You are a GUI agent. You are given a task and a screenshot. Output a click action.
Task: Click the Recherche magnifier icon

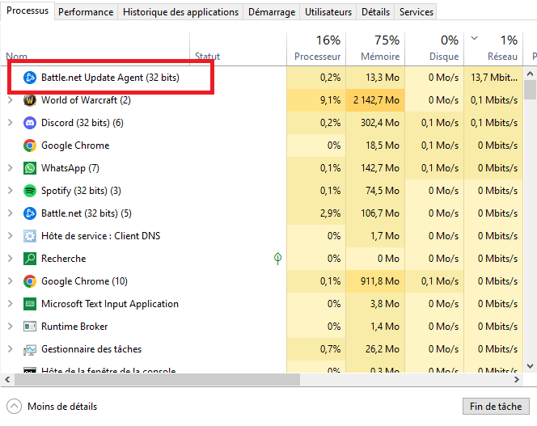pyautogui.click(x=30, y=259)
